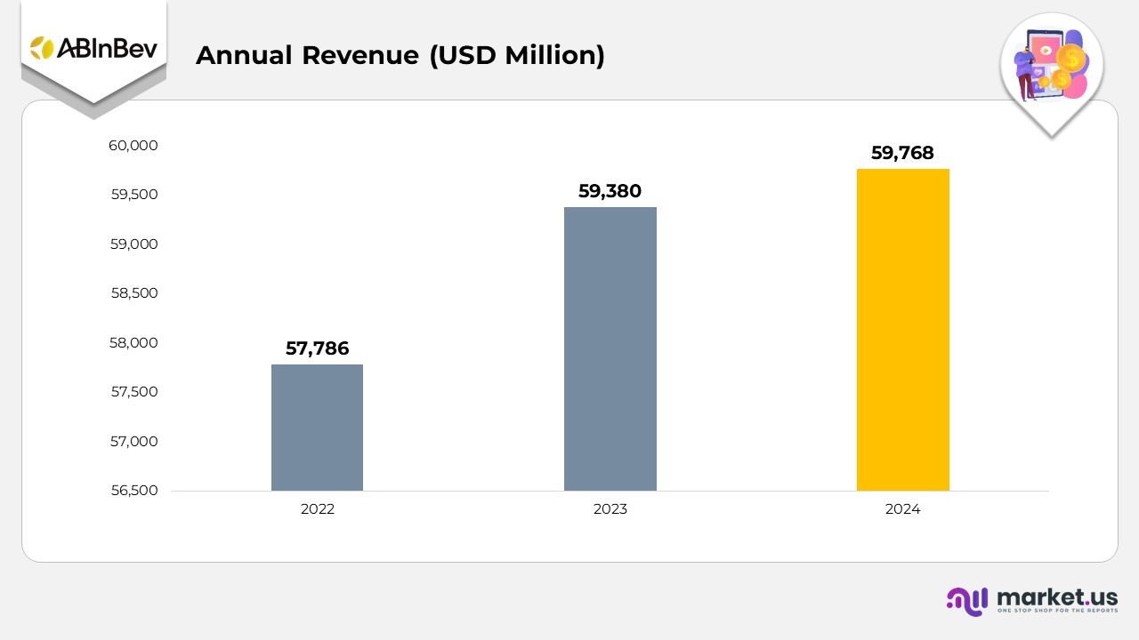Click the 60,000 y-axis value
The image size is (1139, 640).
pyautogui.click(x=132, y=146)
